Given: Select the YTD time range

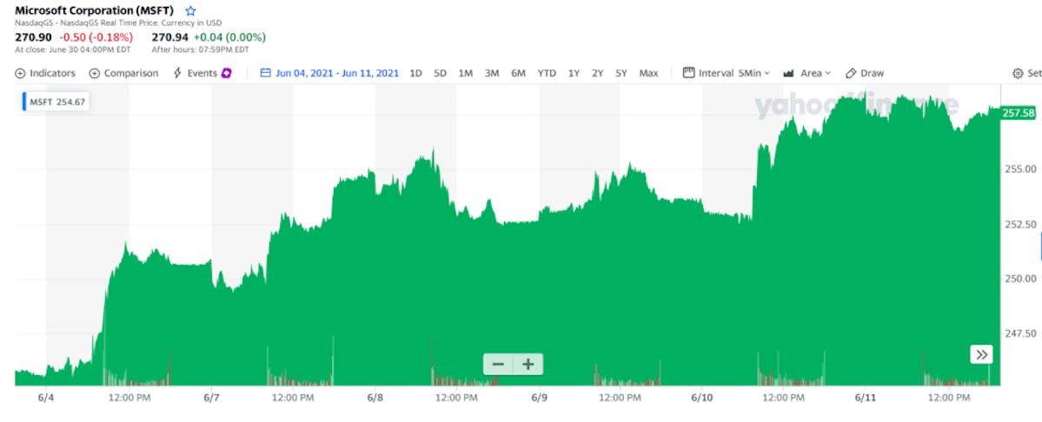Looking at the screenshot, I should 547,73.
